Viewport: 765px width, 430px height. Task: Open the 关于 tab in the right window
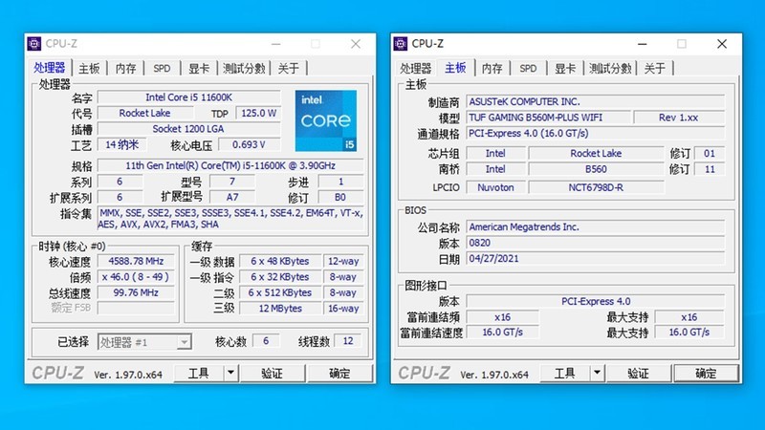[x=654, y=68]
